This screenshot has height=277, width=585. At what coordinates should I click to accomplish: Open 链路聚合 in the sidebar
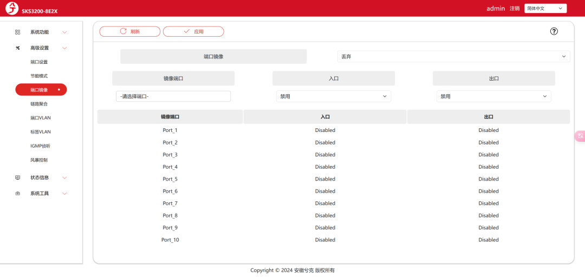coord(39,104)
